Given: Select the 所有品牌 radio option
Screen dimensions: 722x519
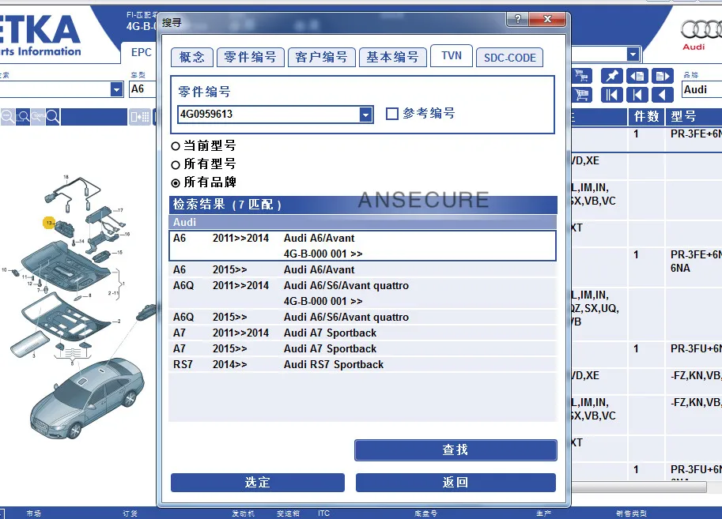Looking at the screenshot, I should click(x=175, y=183).
